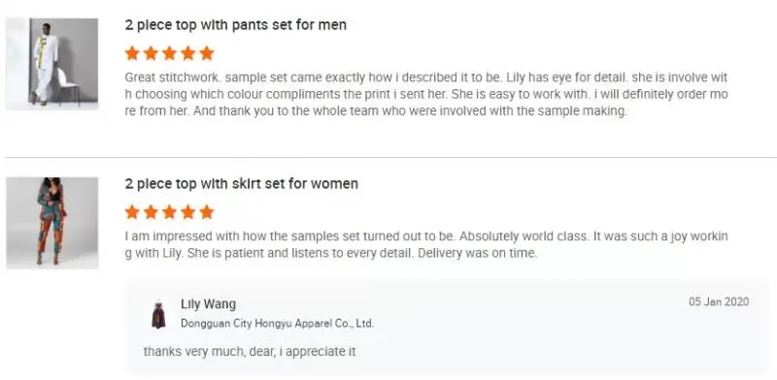The height and width of the screenshot is (380, 777).
Task: Open the men's white outfit product thumbnail
Action: (x=52, y=63)
